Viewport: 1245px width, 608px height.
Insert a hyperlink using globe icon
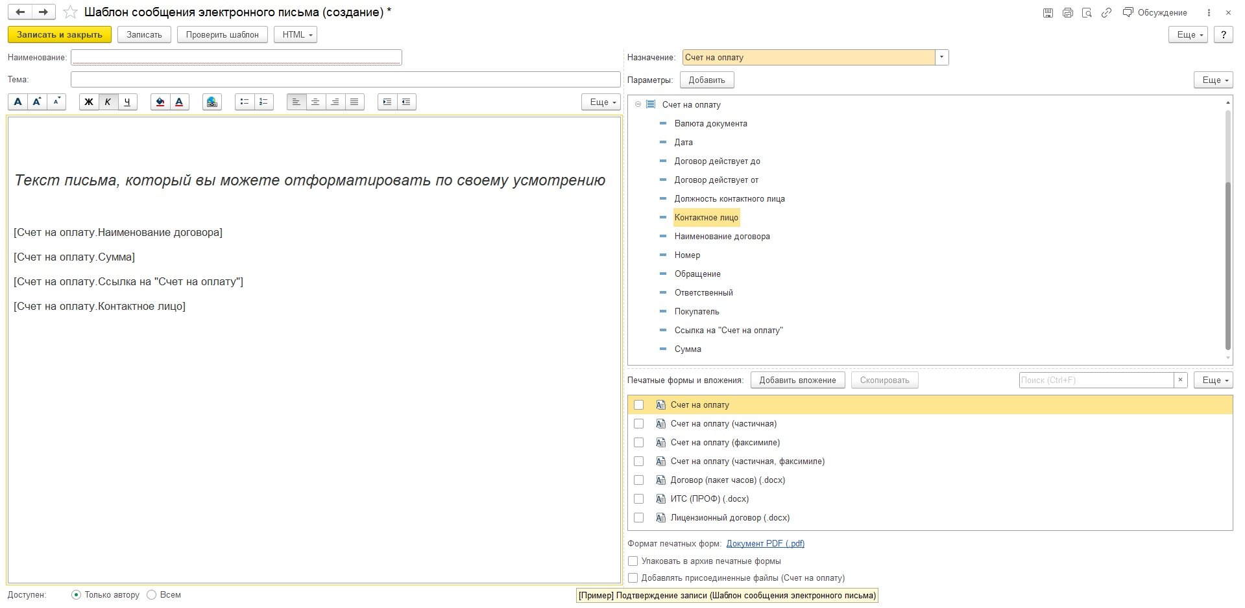[x=212, y=102]
